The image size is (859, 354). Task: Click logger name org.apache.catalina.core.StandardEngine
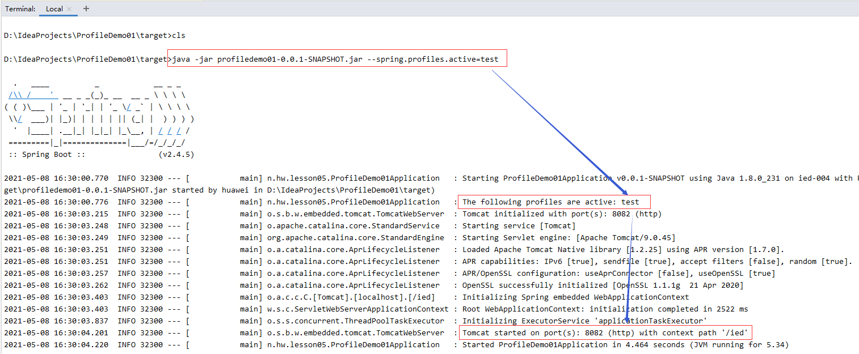tap(356, 237)
